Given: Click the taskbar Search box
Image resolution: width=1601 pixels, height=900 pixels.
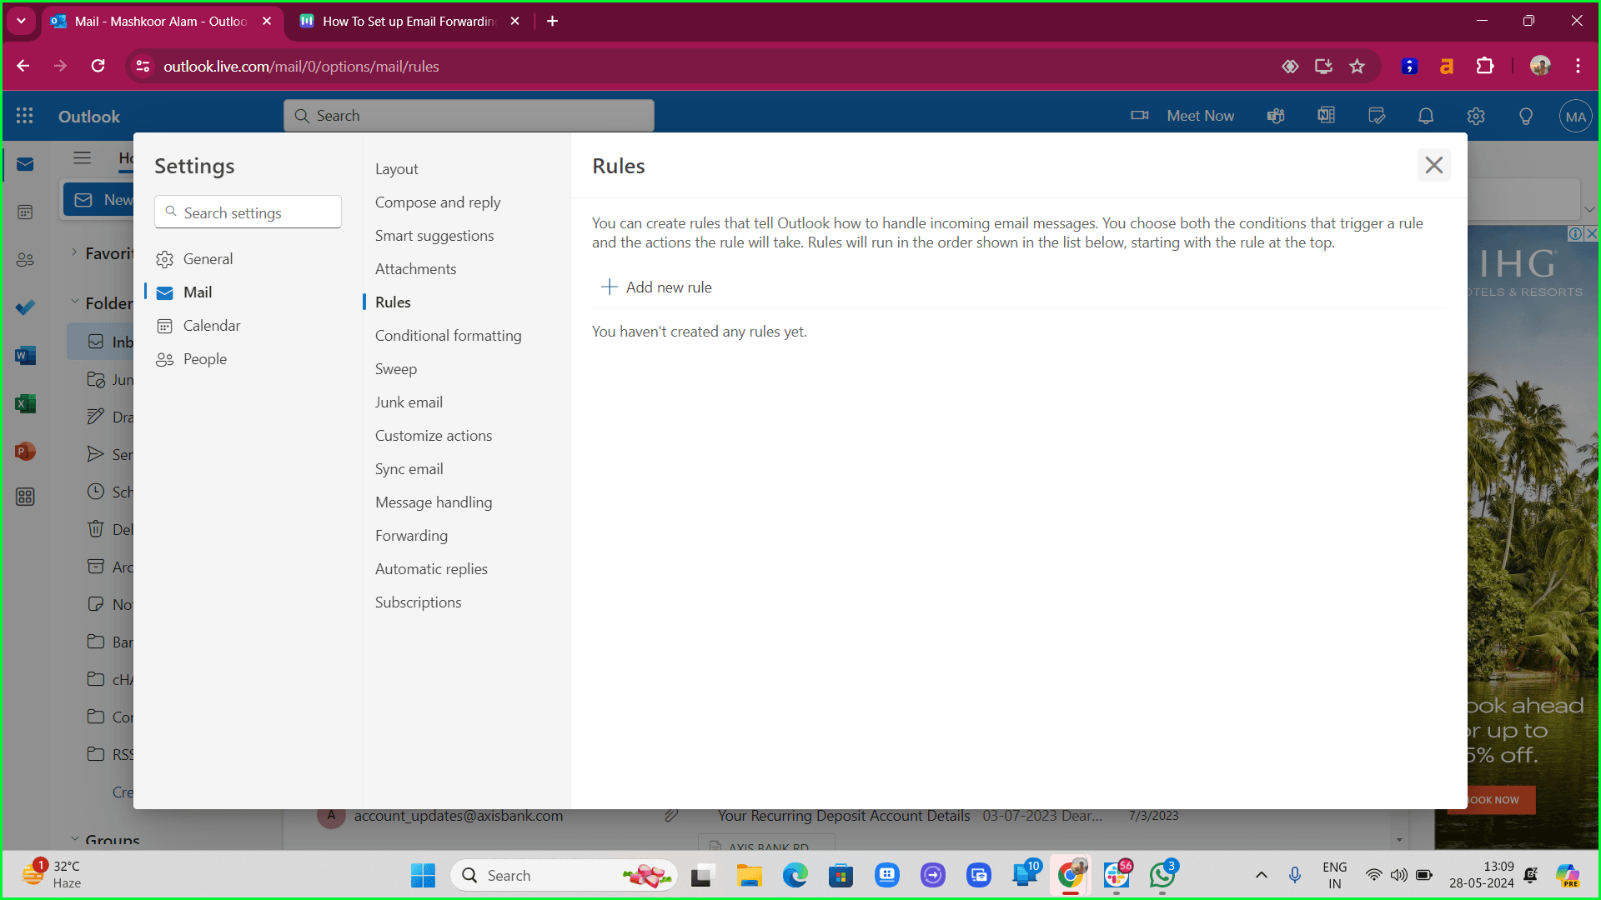Looking at the screenshot, I should (564, 876).
